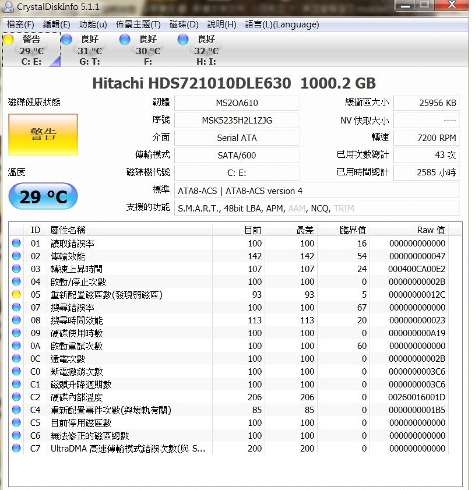The image size is (475, 490).
Task: Click firmware field MS2OA610
Action: tap(237, 103)
